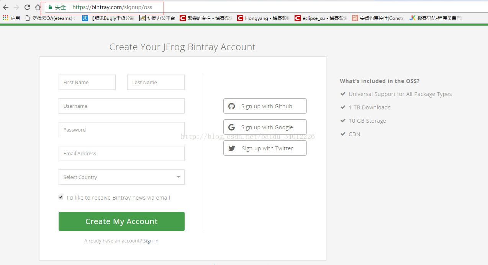Uncheck receive Bintray news via email
Image resolution: width=488 pixels, height=265 pixels.
61,197
